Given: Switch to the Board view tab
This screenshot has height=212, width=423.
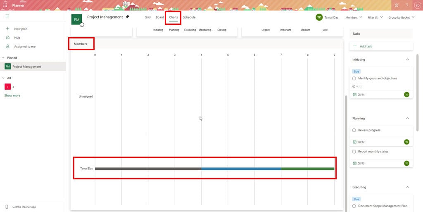Looking at the screenshot, I should (160, 17).
